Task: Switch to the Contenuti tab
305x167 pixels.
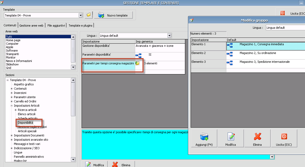Action: coord(10,26)
